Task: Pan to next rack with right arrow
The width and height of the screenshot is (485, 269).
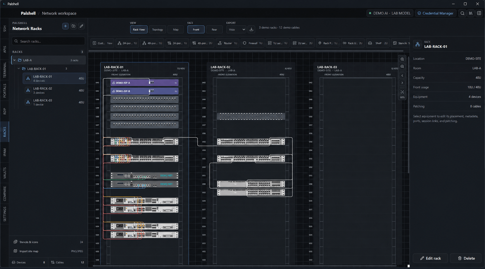Action: 402,83
